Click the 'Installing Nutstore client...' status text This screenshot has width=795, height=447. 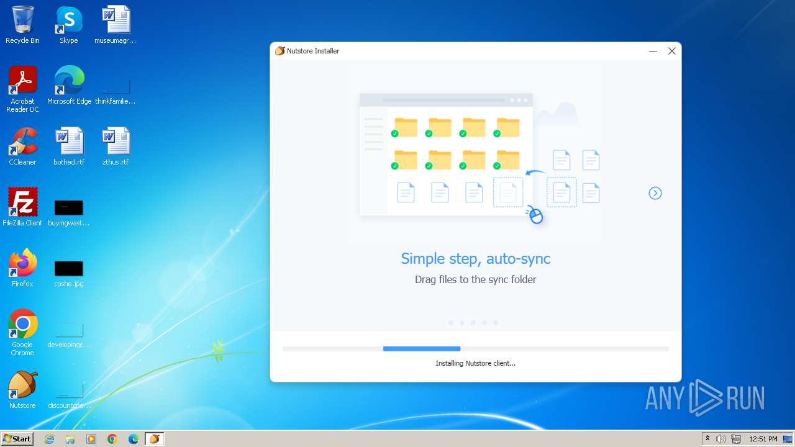476,363
